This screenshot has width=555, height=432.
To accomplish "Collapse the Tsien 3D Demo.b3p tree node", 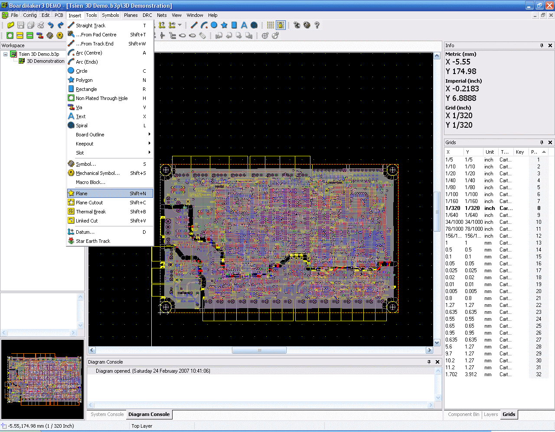I will click(x=5, y=54).
